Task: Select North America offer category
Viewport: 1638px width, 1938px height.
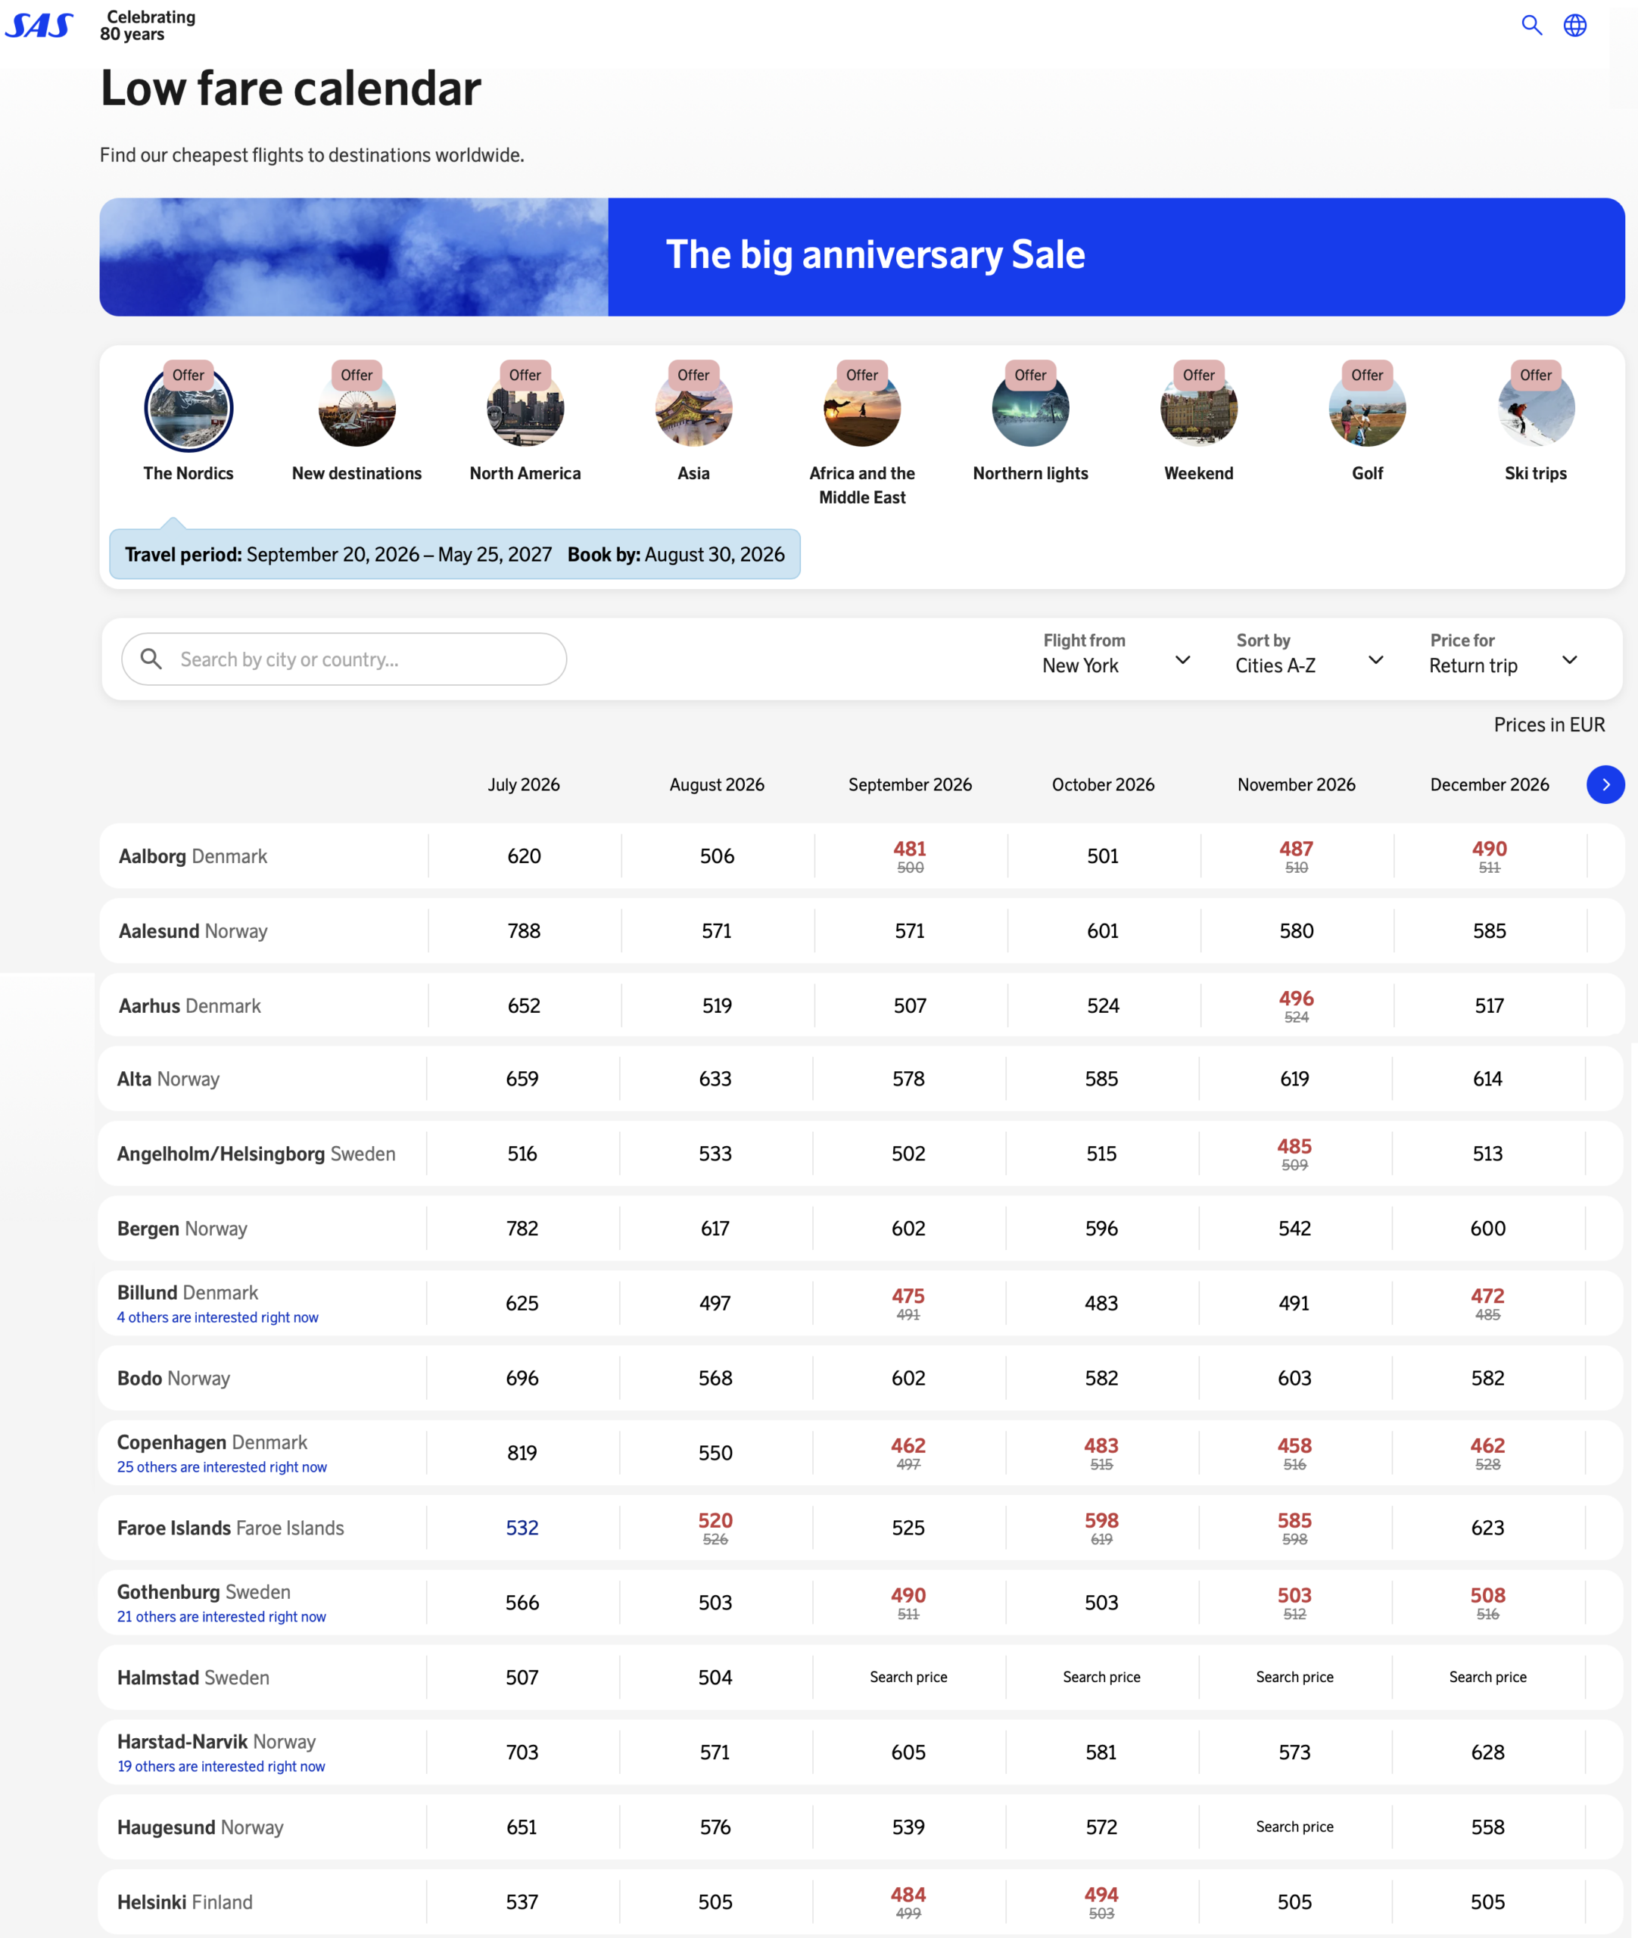Action: click(525, 422)
